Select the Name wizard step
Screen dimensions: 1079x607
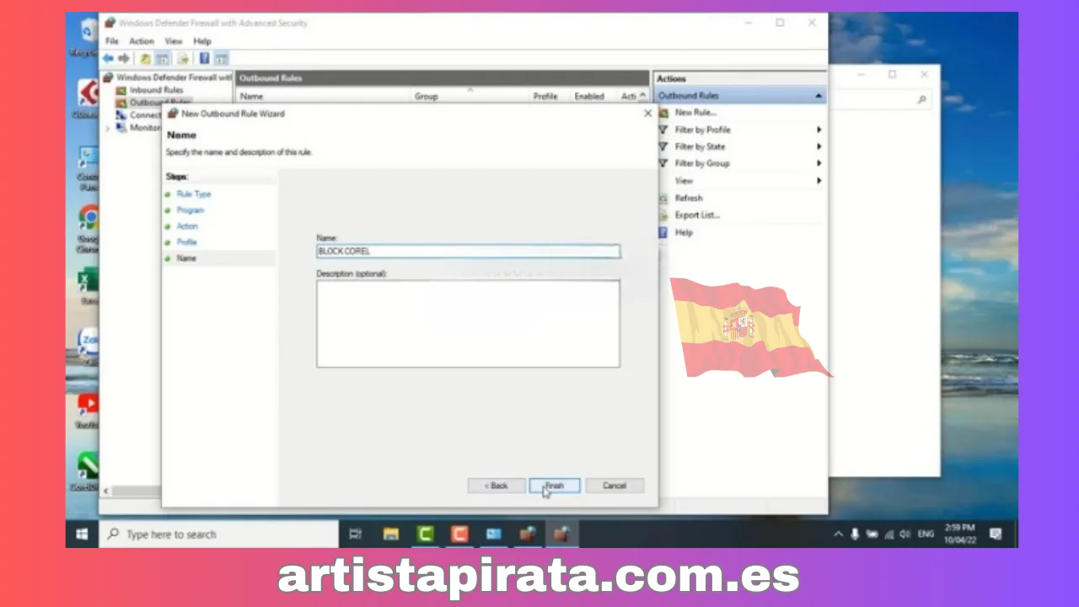(186, 258)
